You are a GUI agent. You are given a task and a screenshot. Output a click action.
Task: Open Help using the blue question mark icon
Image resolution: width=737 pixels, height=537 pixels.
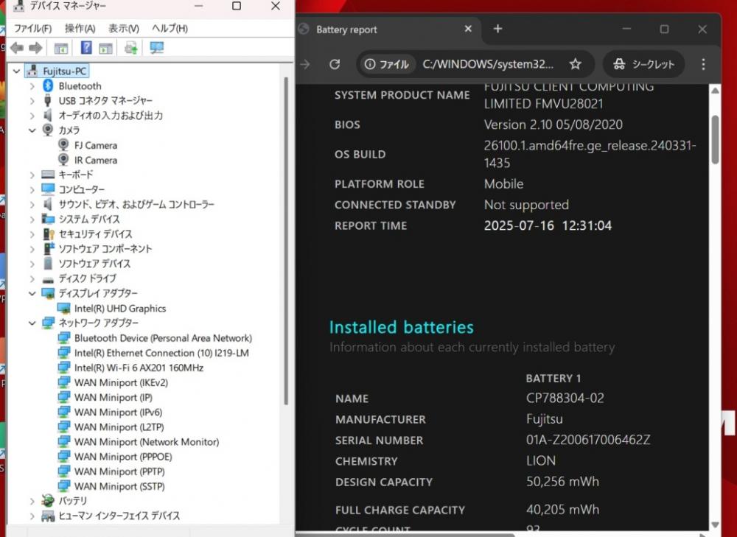pyautogui.click(x=86, y=47)
